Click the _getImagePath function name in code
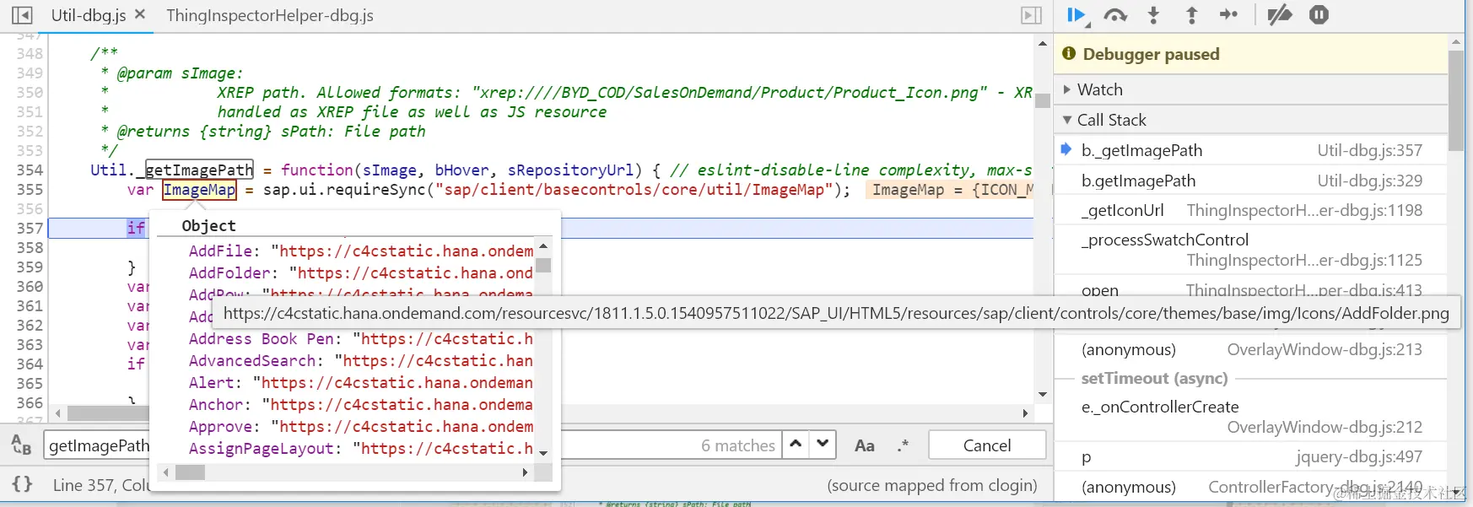 coord(199,170)
